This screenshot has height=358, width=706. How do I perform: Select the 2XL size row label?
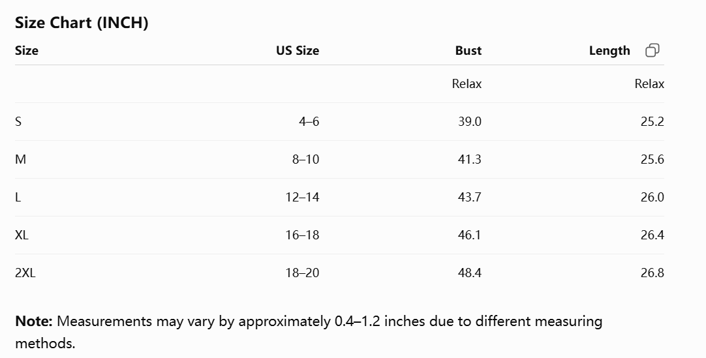coord(25,273)
